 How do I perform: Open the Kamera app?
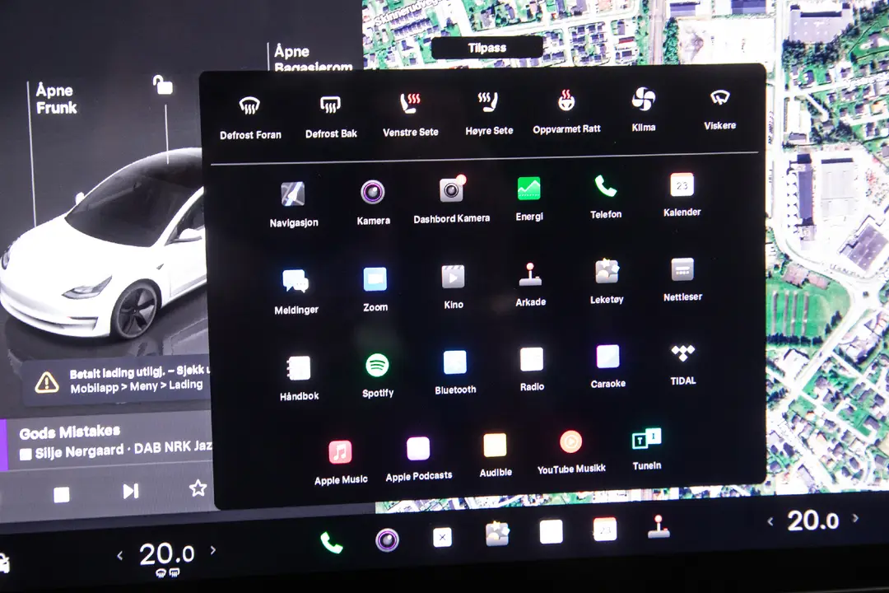pos(373,203)
